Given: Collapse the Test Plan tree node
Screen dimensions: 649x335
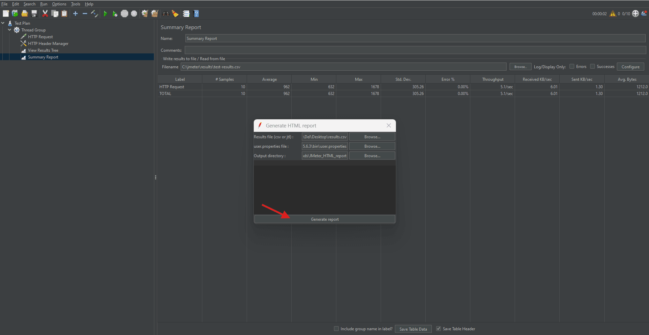Looking at the screenshot, I should 3,23.
